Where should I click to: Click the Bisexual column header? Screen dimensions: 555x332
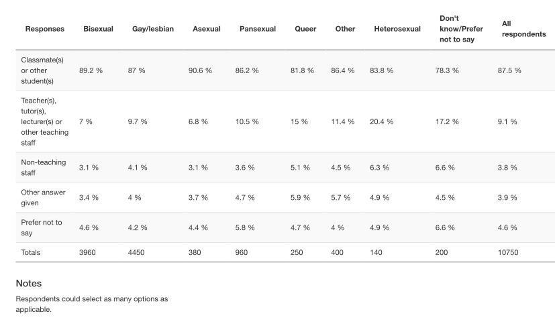click(x=98, y=29)
